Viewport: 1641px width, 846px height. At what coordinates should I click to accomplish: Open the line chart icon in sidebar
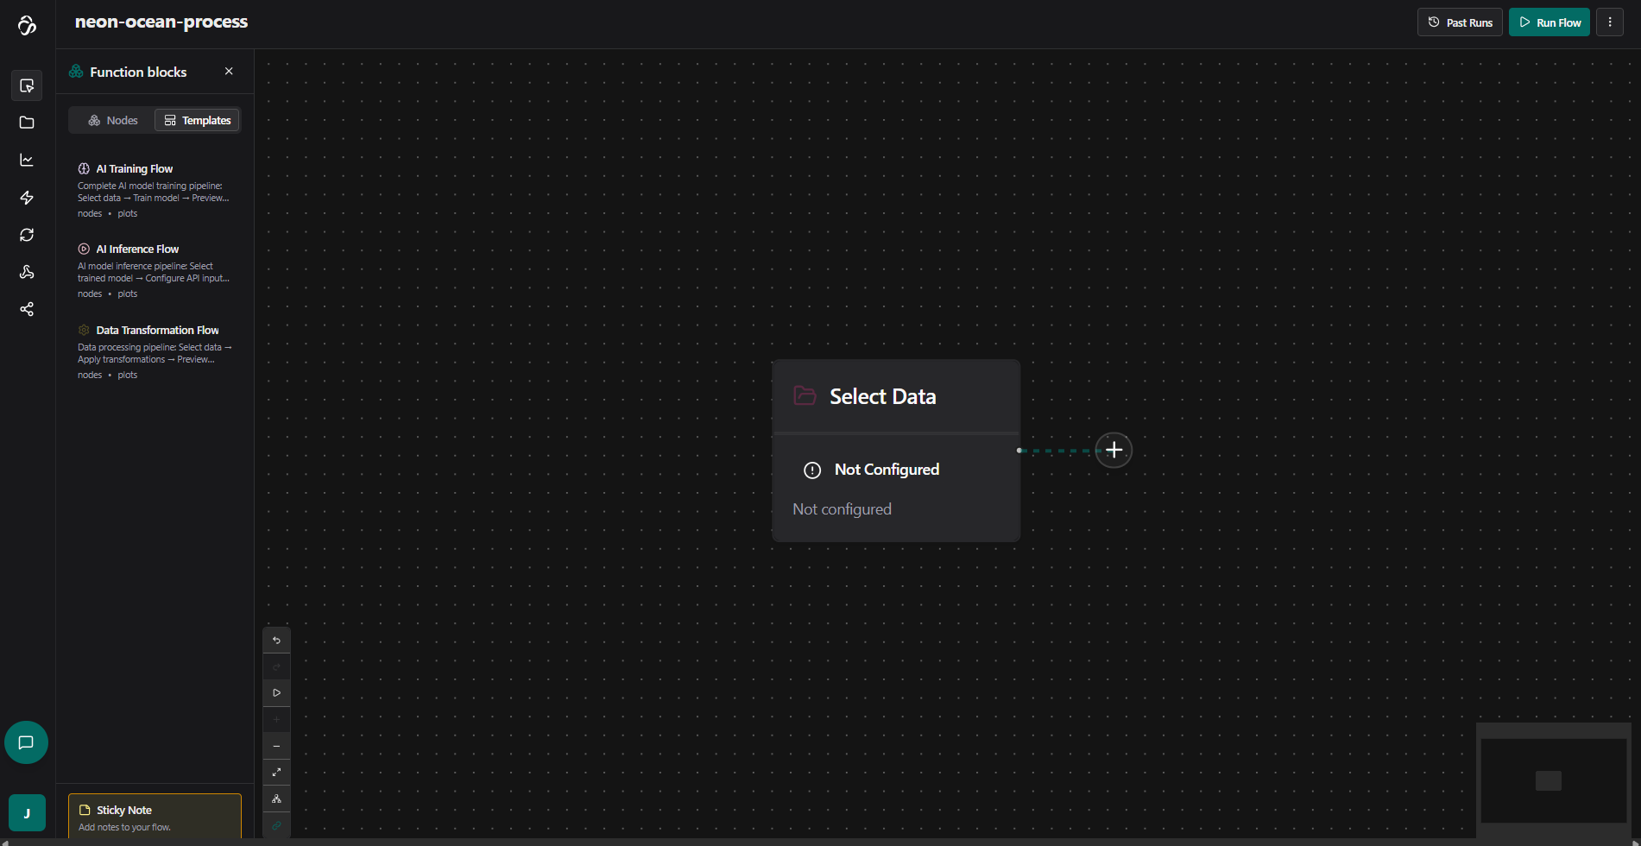tap(27, 161)
